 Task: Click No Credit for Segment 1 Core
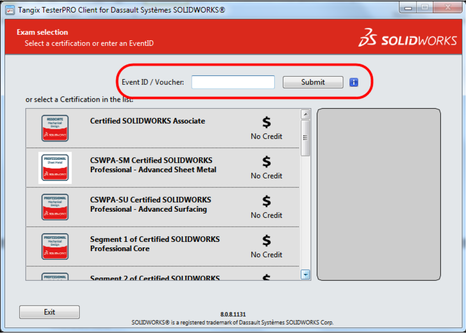pyautogui.click(x=266, y=255)
